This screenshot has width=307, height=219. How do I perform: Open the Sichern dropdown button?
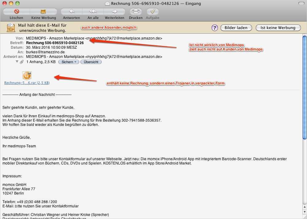coord(69,62)
